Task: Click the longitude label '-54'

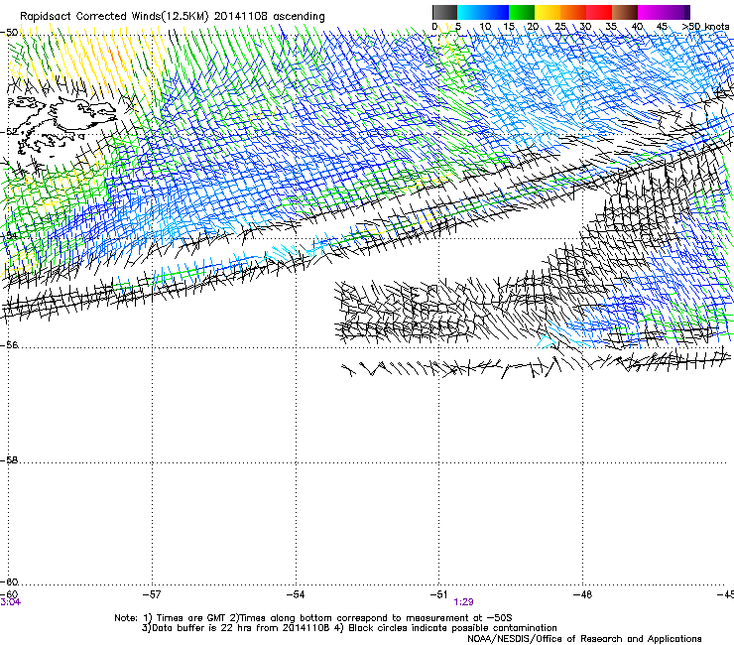Action: click(296, 594)
